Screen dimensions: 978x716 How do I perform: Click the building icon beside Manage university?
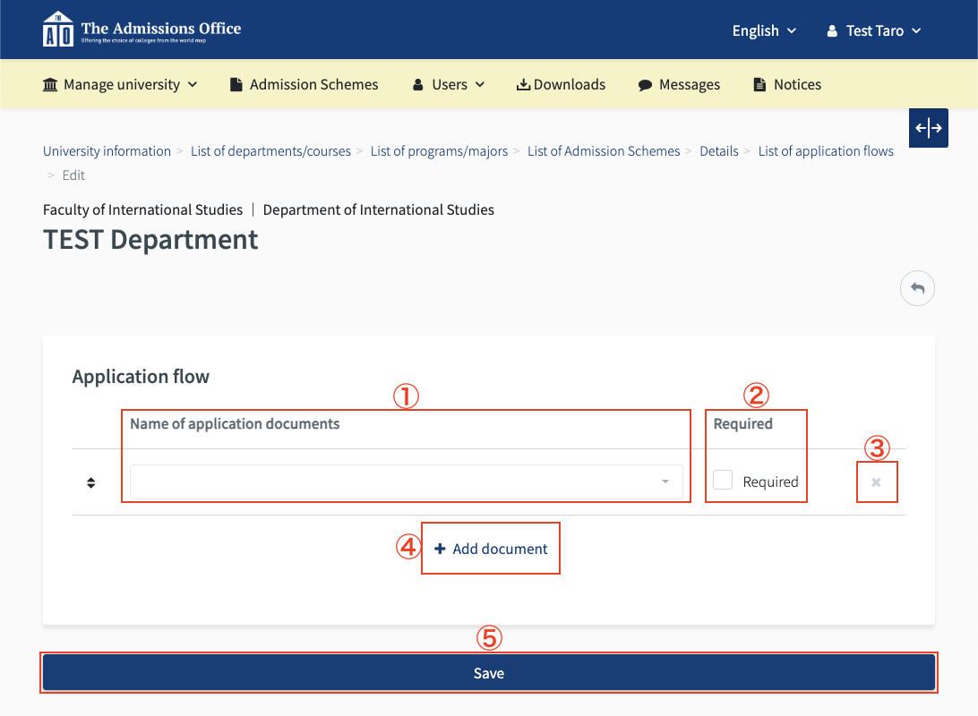[50, 84]
